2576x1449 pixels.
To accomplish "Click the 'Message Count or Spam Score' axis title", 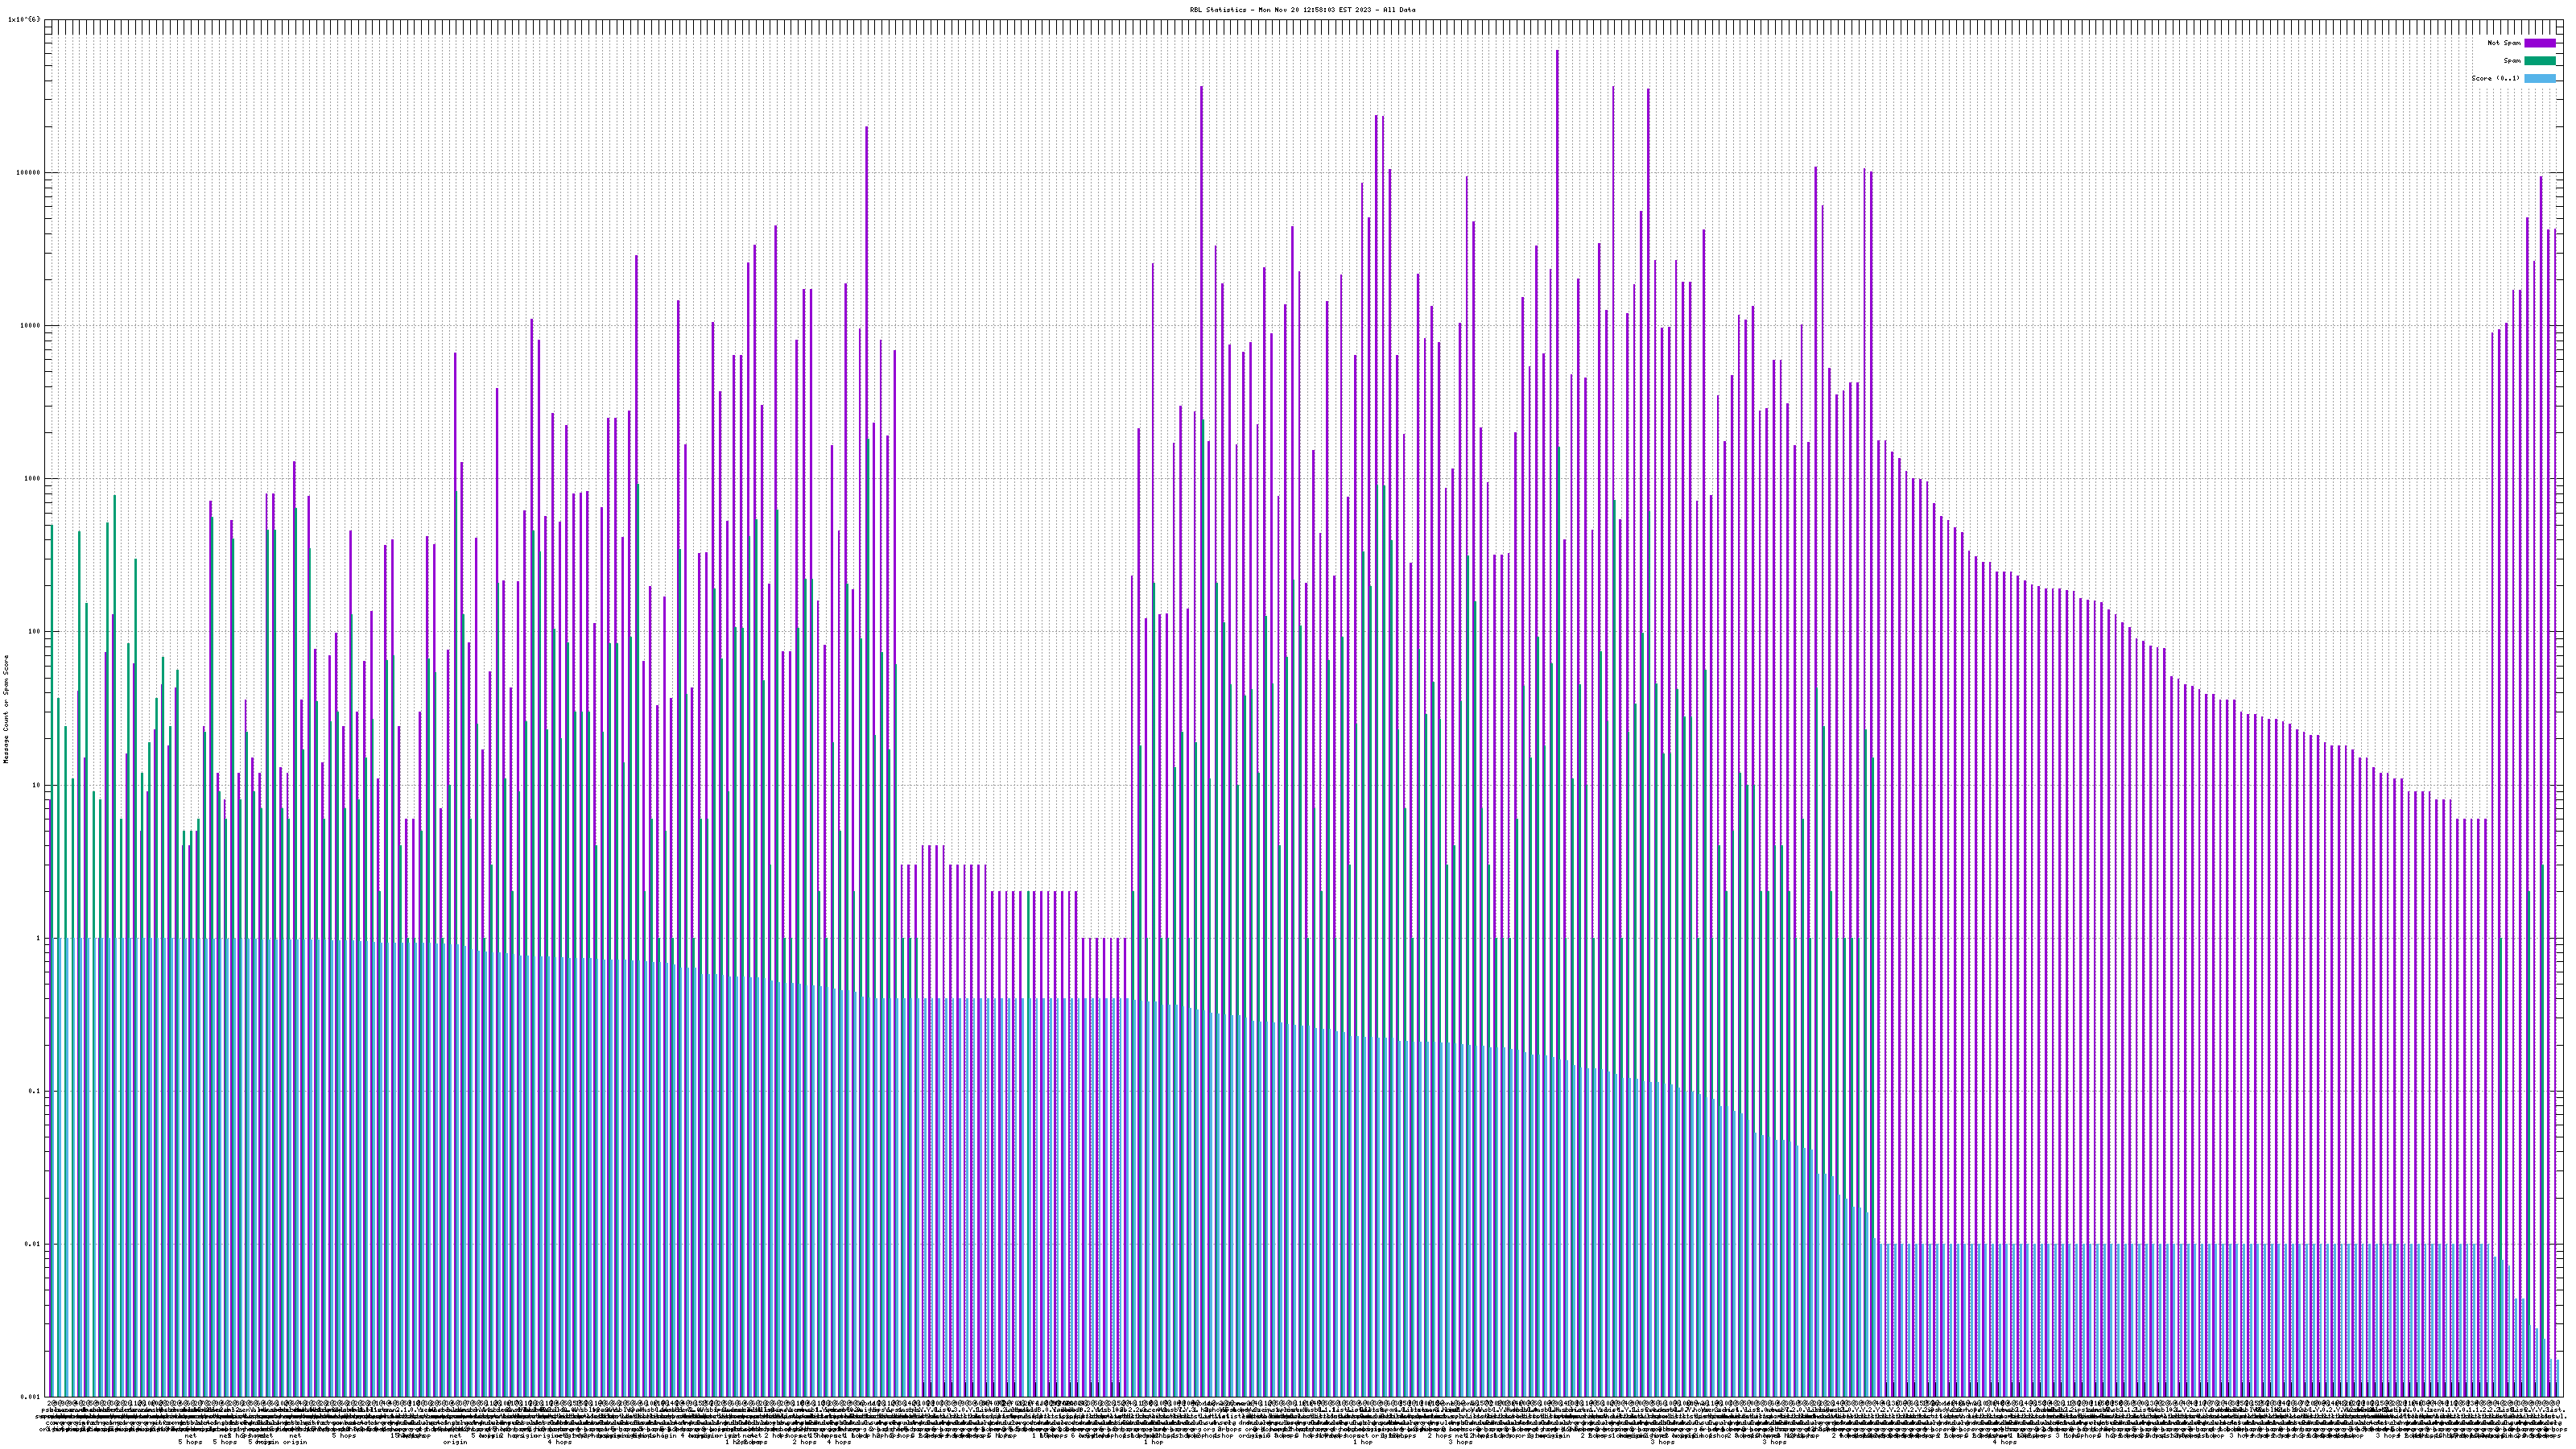I will point(6,708).
